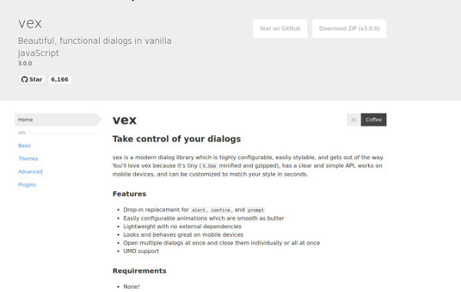Screen dimensions: 461x292
Task: Open the Plugins sidebar link
Action: point(27,184)
